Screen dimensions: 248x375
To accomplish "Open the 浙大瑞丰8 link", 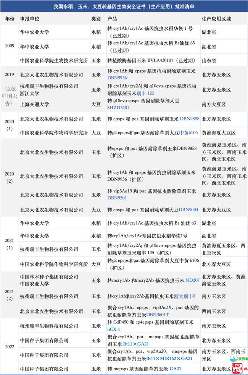I will [185, 296].
